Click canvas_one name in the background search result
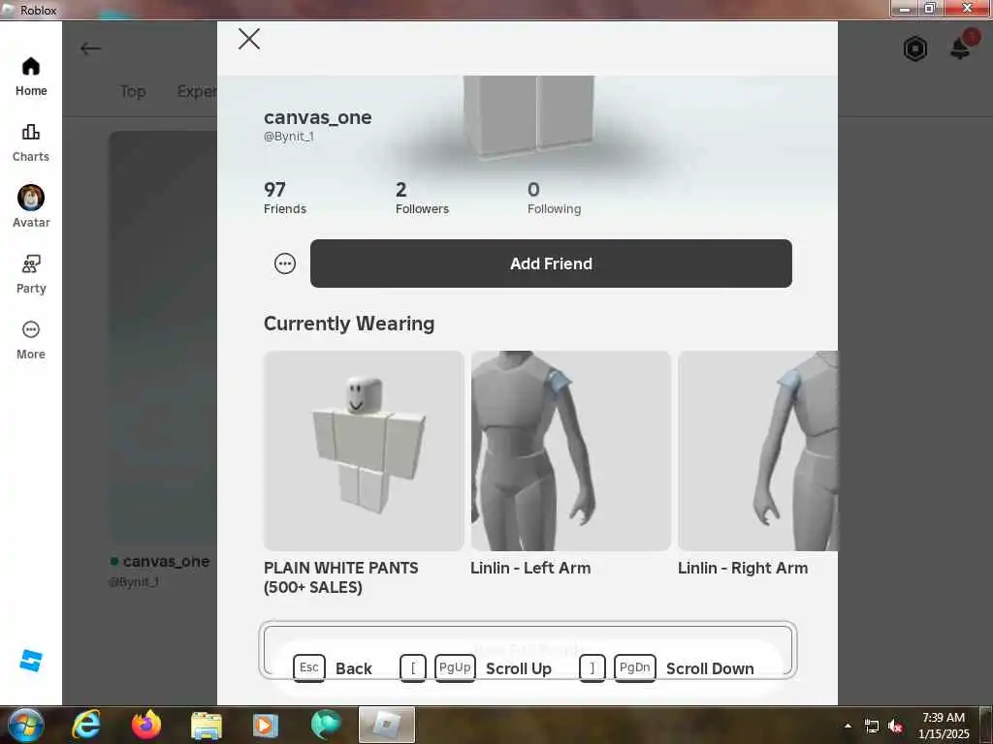This screenshot has height=744, width=993. coord(166,561)
